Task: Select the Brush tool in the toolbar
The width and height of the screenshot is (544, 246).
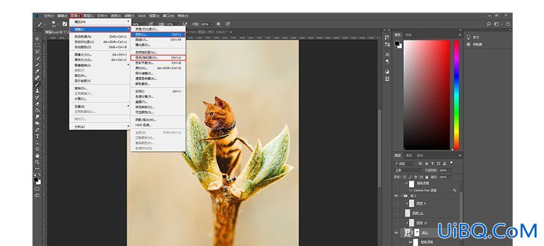Action: [x=37, y=84]
